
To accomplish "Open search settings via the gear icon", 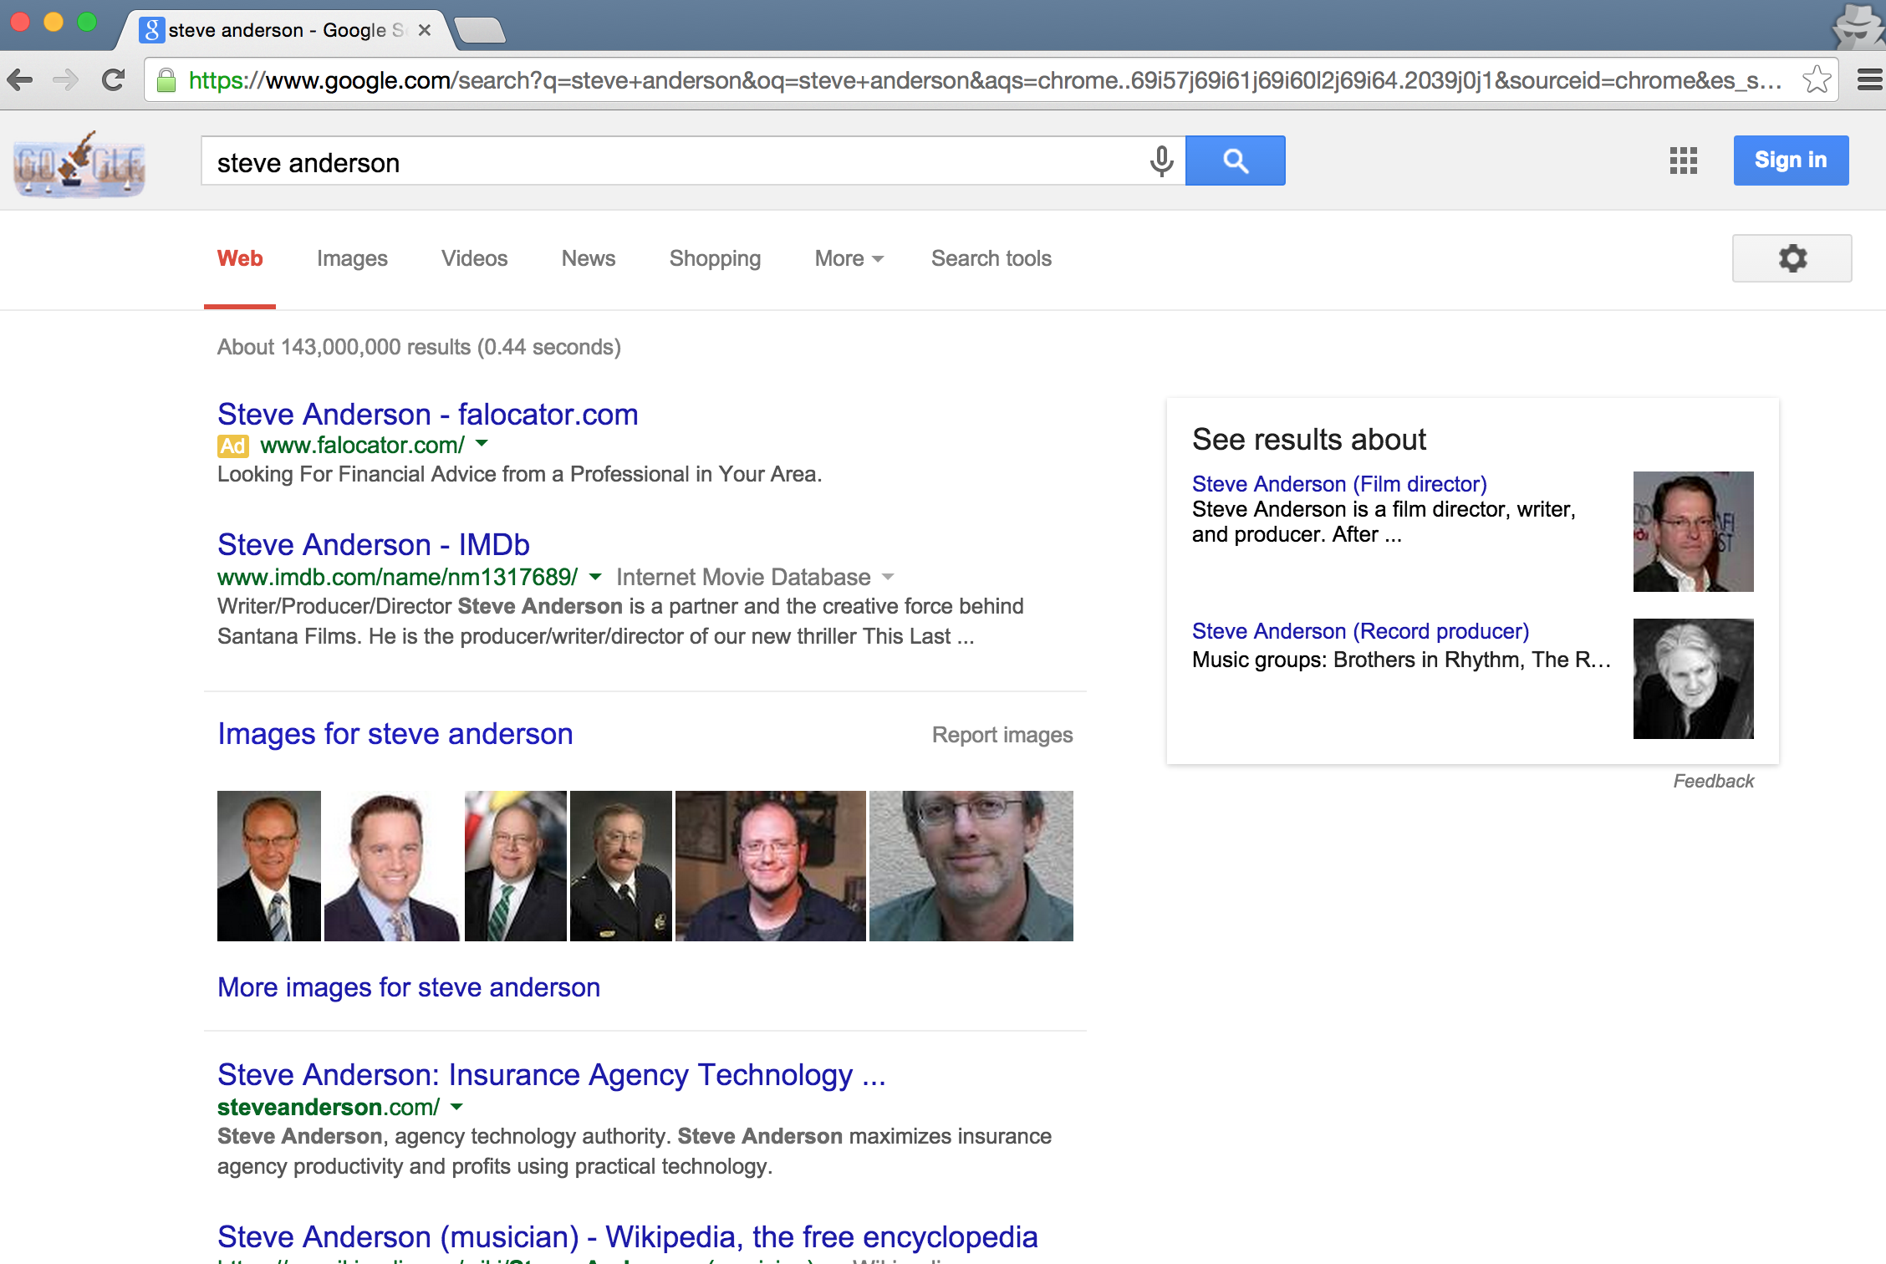I will point(1792,258).
